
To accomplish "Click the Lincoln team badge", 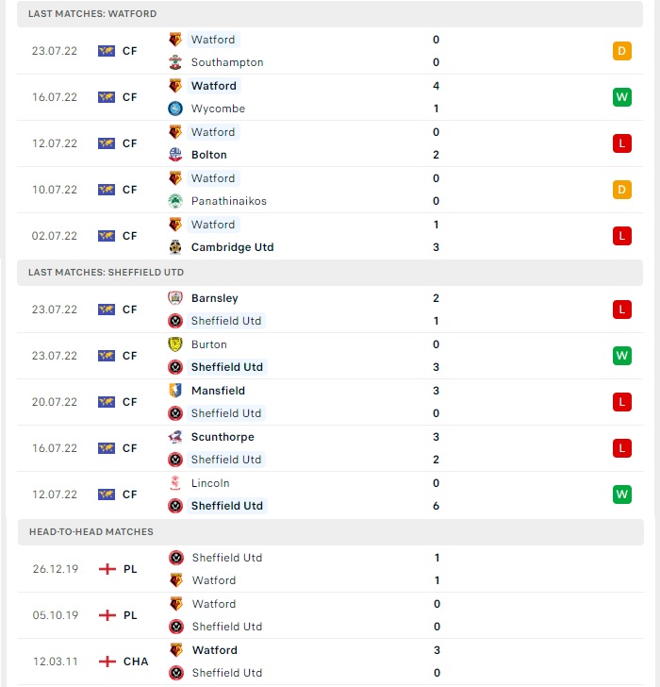I will (175, 483).
